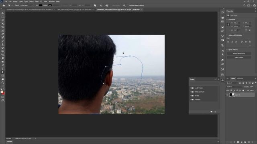The image size is (257, 144).
Task: Open Adjustments panel icon in collapsed dock
Action: (222, 27)
